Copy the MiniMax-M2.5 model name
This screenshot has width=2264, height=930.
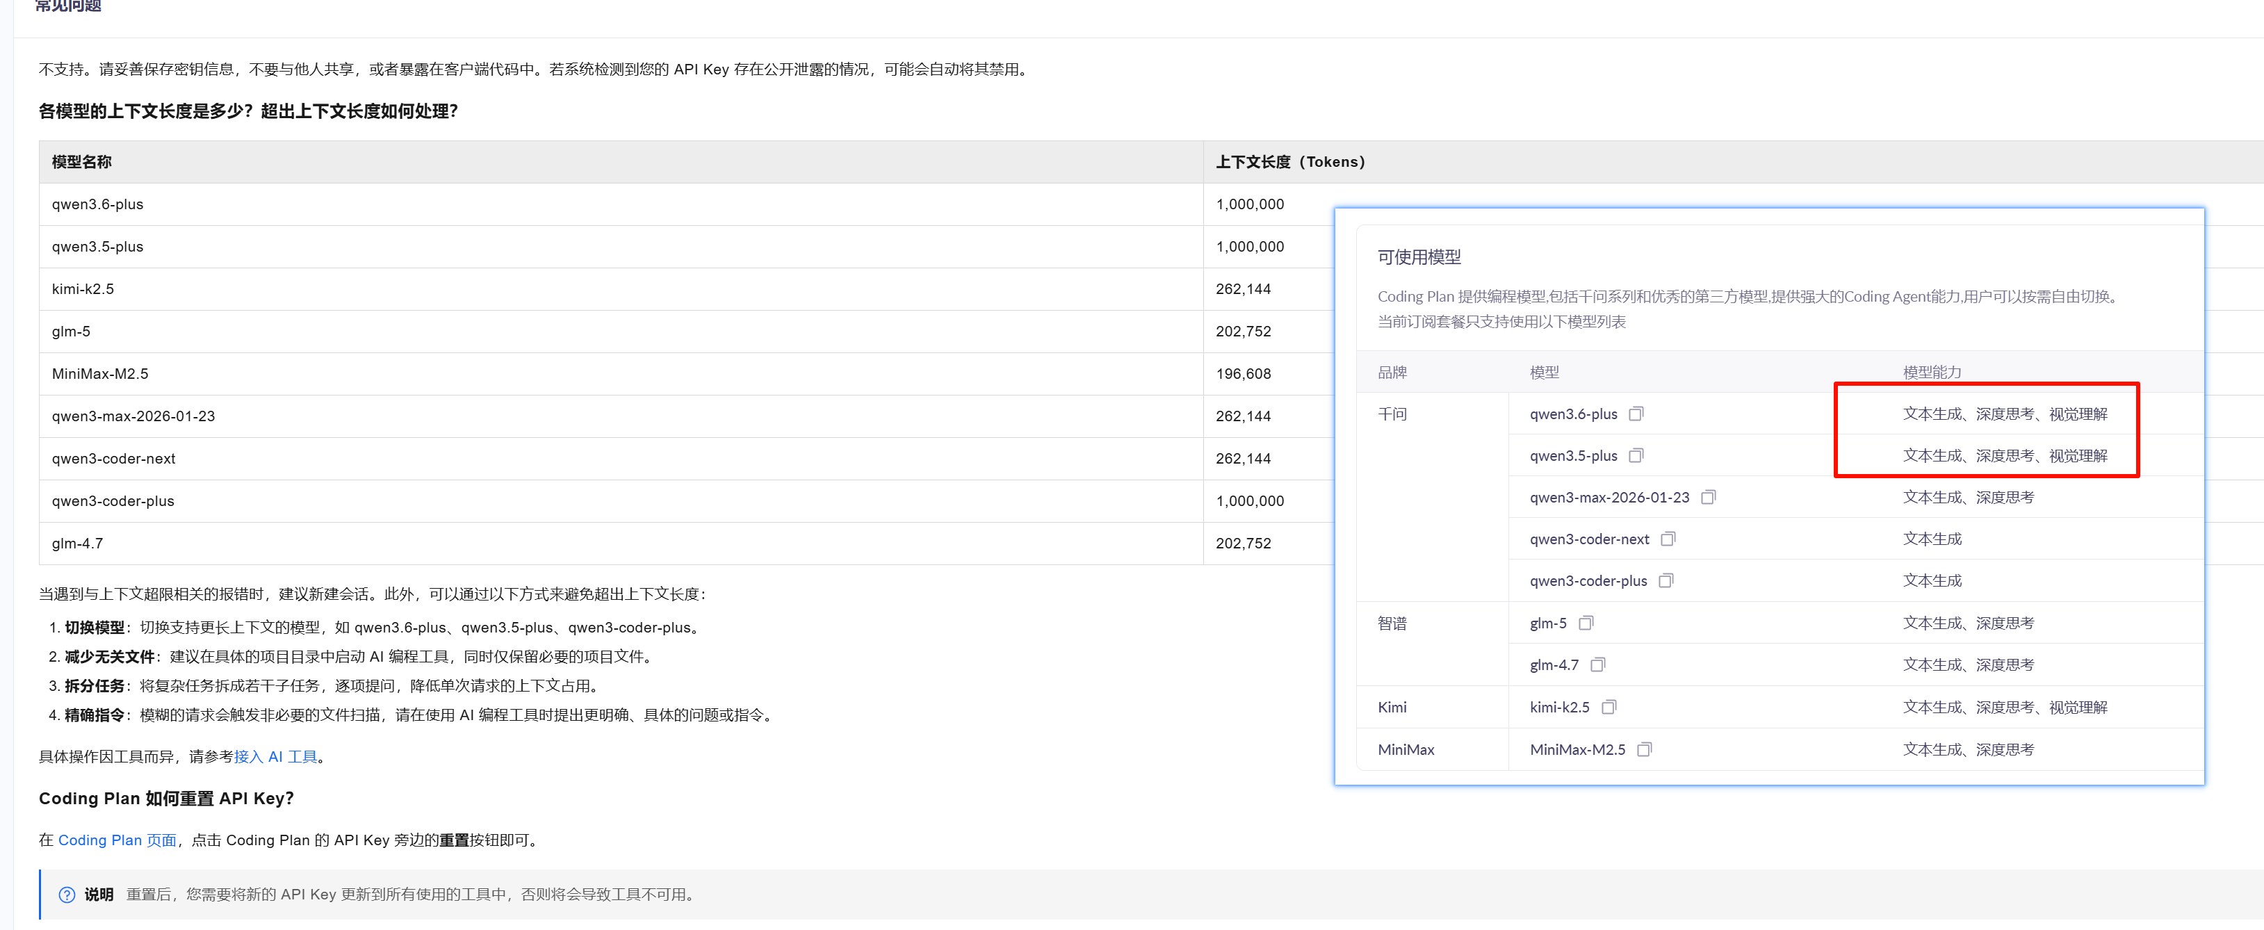pyautogui.click(x=1645, y=750)
